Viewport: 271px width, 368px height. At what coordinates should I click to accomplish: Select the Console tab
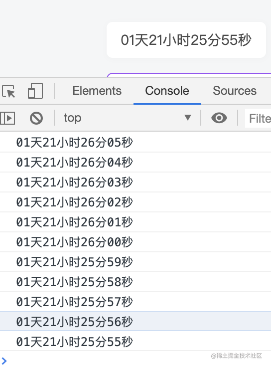pos(167,91)
